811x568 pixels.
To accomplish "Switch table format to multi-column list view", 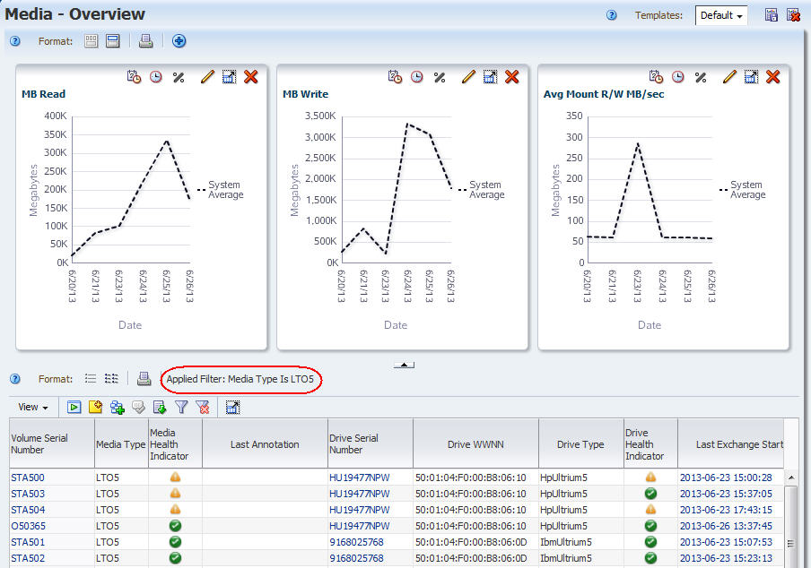I will (x=112, y=379).
